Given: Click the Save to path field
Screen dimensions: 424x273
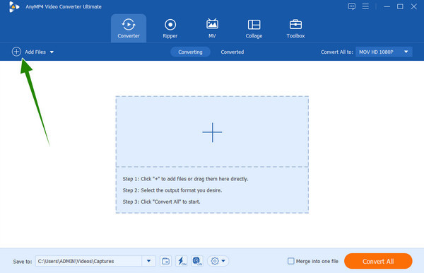Looking at the screenshot, I should (x=89, y=261).
